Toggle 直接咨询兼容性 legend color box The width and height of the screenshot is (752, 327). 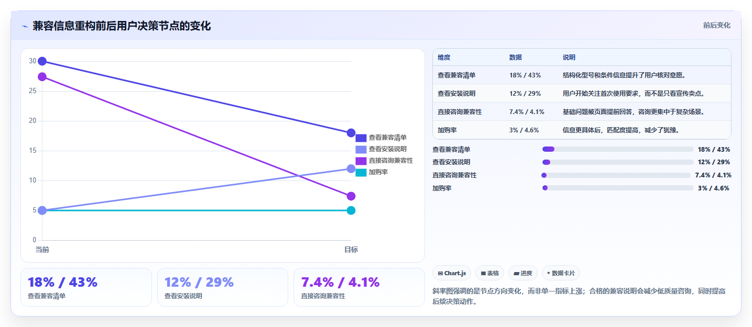361,161
